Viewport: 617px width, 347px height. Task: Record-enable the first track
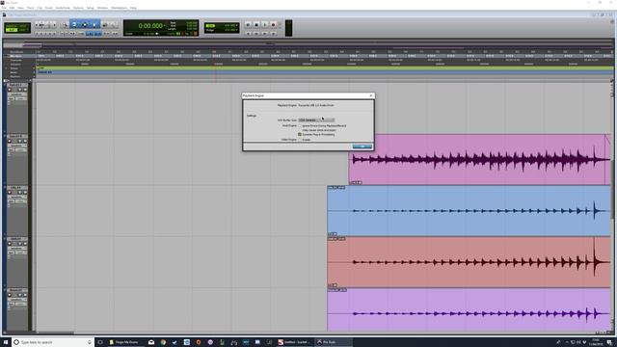point(10,90)
